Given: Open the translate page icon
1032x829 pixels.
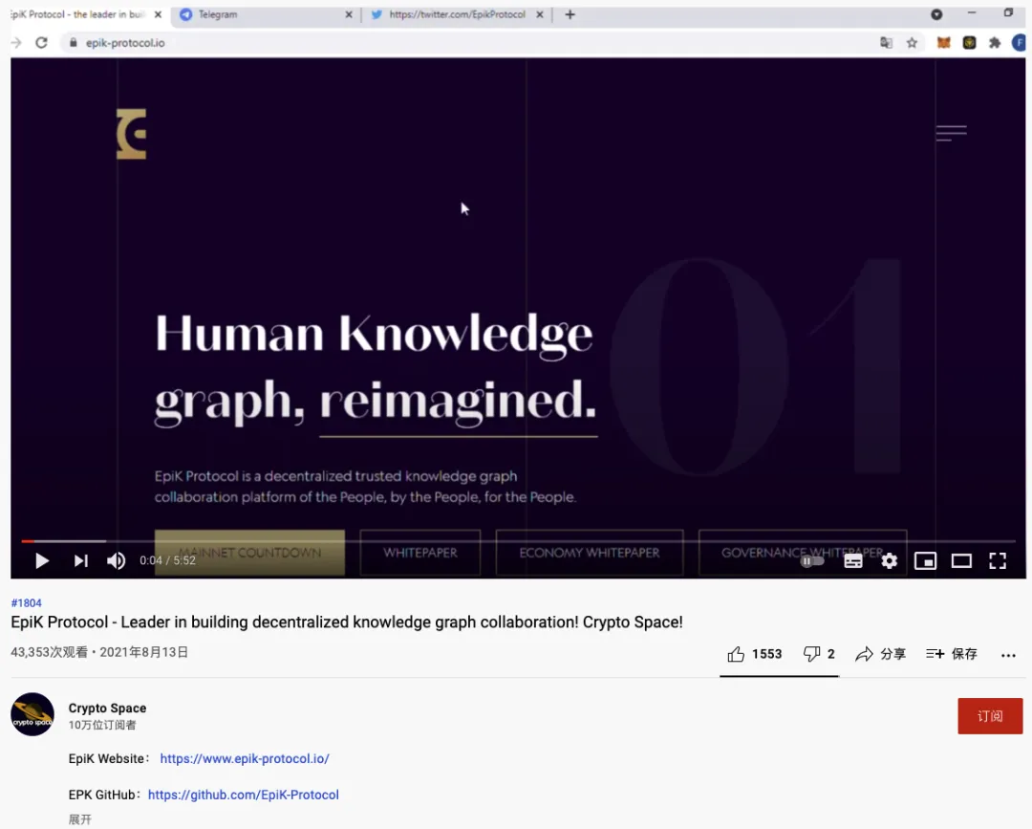Looking at the screenshot, I should click(x=887, y=43).
